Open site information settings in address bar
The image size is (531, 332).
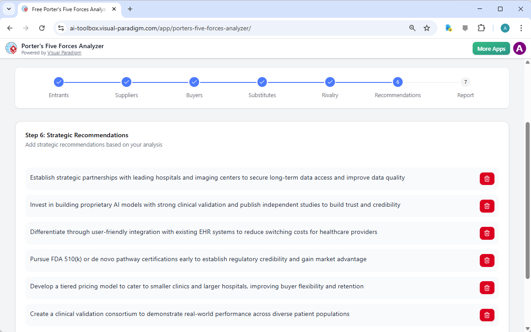pyautogui.click(x=61, y=28)
